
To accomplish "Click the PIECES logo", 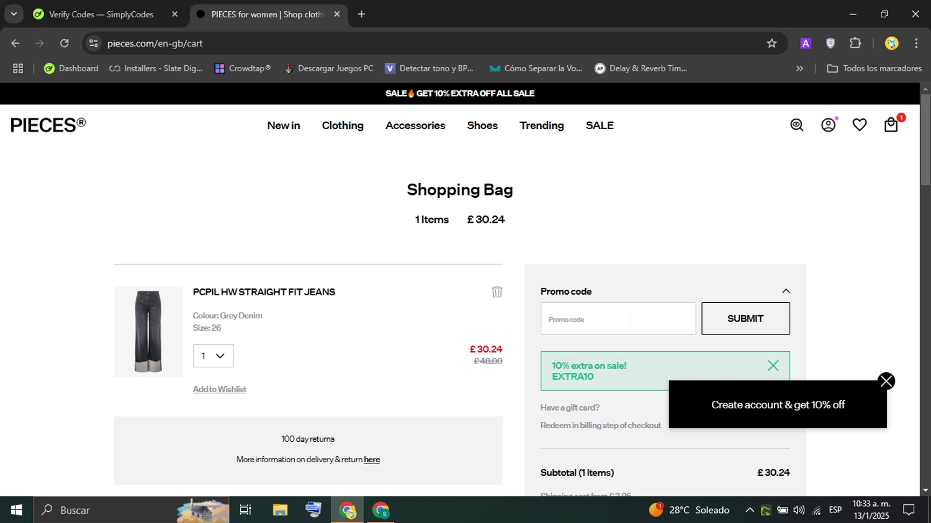I will point(48,125).
